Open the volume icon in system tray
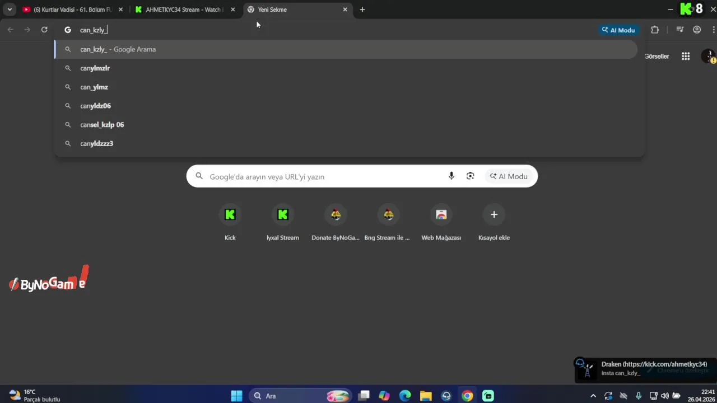This screenshot has width=717, height=403. 665,396
